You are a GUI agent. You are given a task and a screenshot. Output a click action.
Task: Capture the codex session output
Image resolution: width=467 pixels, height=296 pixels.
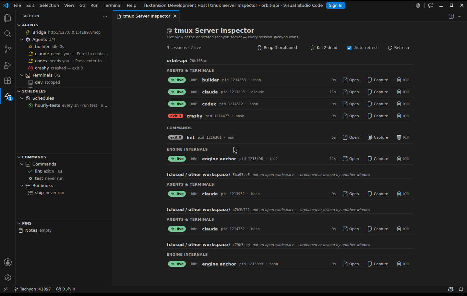point(378,104)
